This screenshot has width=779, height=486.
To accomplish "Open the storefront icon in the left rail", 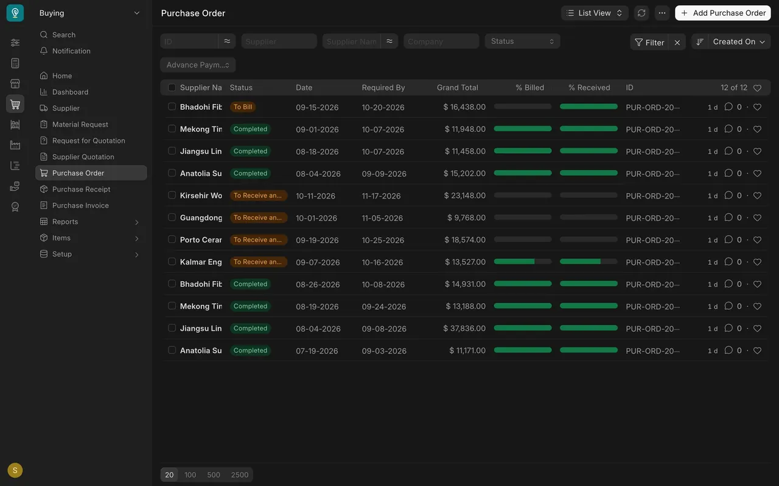I will 15,84.
